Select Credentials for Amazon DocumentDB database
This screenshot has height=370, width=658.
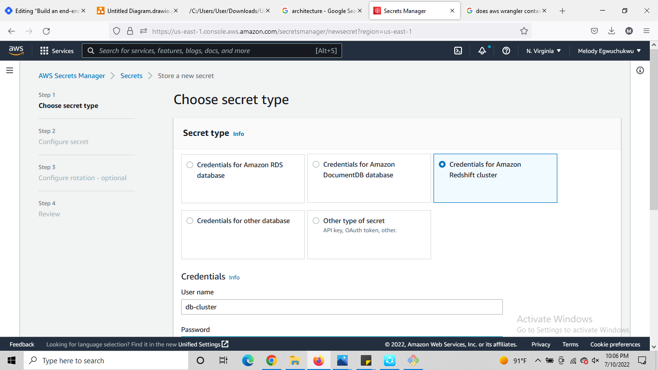tap(369, 178)
